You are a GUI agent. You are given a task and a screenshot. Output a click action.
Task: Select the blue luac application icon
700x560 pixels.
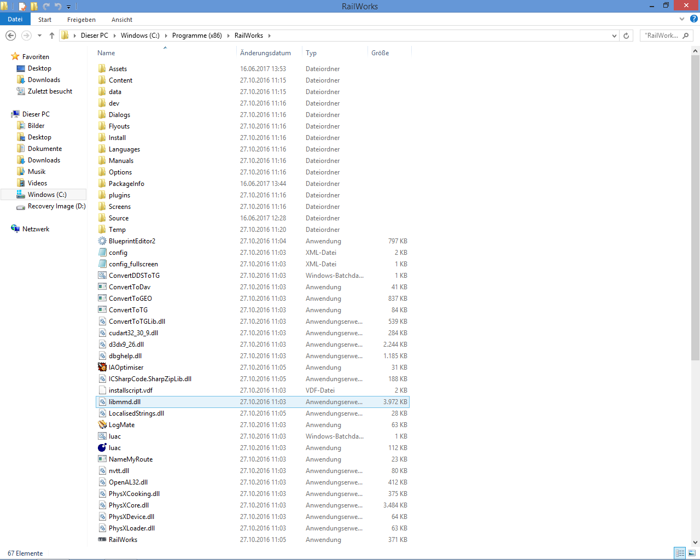coord(102,448)
